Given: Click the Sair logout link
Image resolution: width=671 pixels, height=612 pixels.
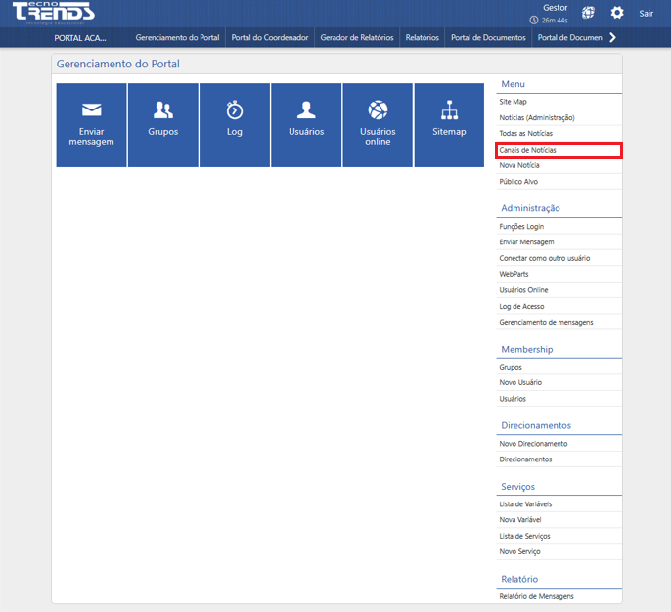Looking at the screenshot, I should coord(647,14).
